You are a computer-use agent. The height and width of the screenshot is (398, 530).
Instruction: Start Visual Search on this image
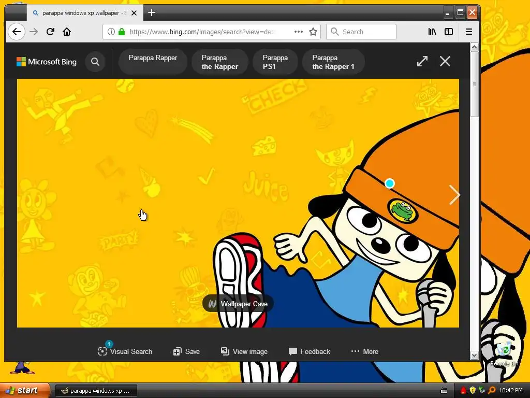click(x=125, y=351)
